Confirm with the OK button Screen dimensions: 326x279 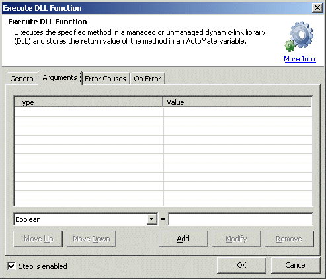point(241,265)
